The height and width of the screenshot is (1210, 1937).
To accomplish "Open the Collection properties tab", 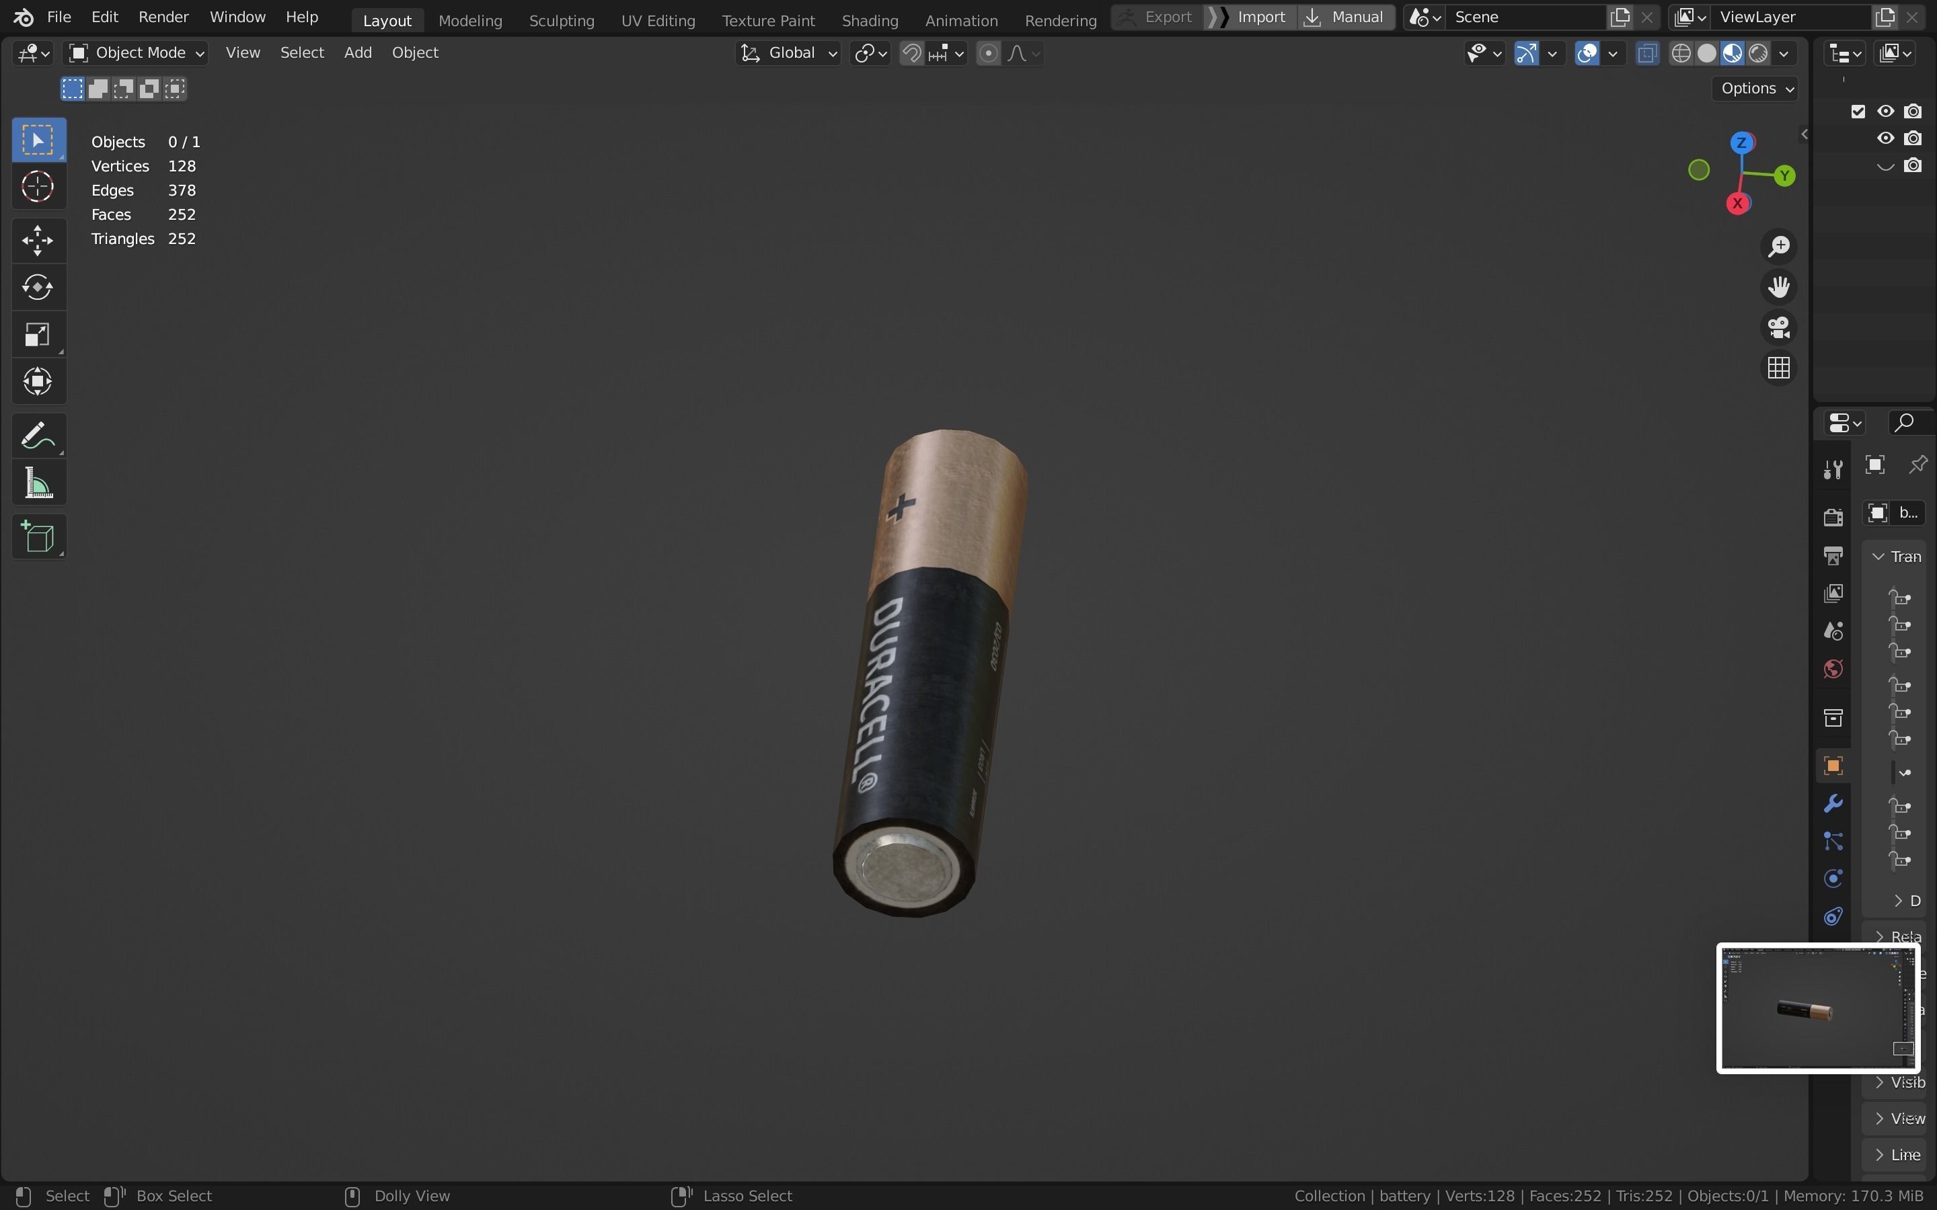I will coord(1832,718).
